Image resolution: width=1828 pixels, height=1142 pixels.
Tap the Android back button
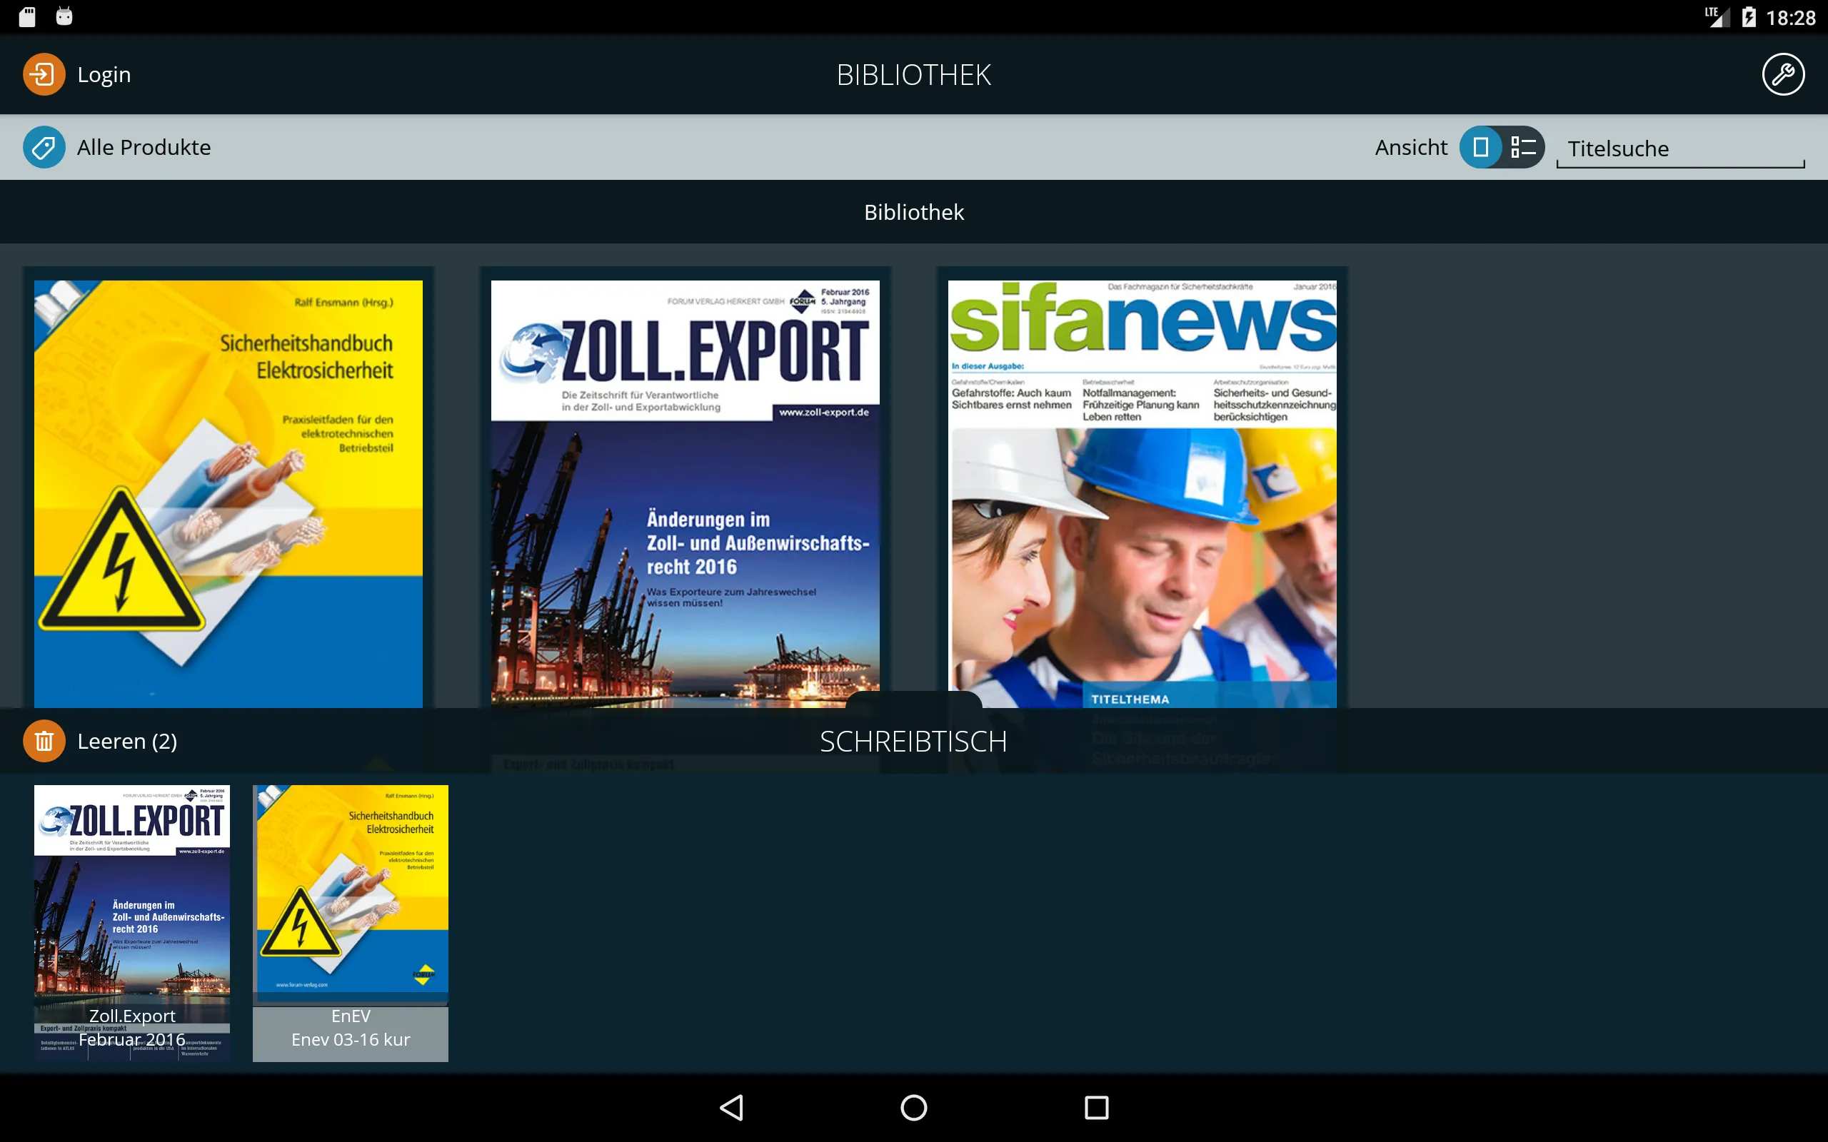(x=731, y=1107)
